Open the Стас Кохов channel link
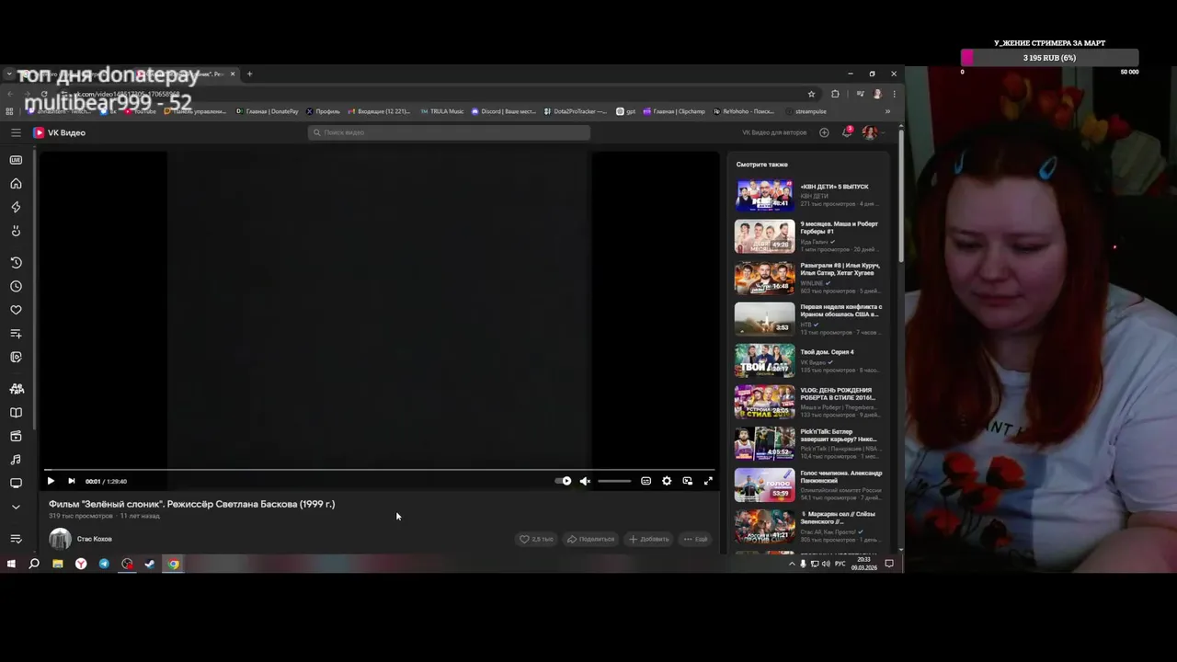This screenshot has height=662, width=1177. [x=94, y=539]
